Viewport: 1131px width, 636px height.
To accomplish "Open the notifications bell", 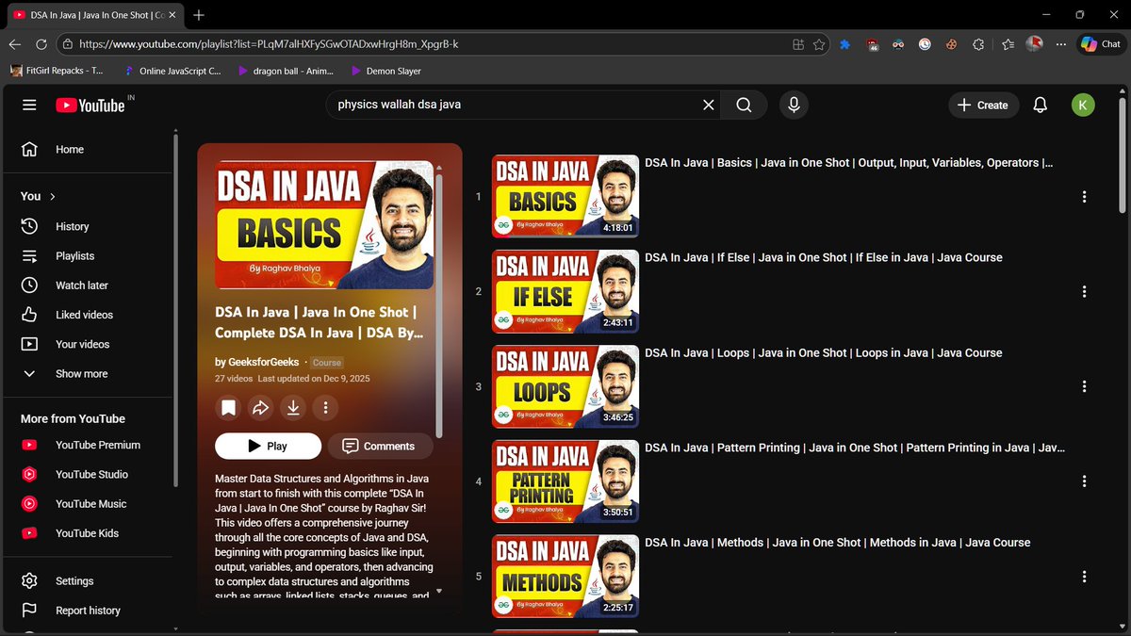I will 1041,106.
